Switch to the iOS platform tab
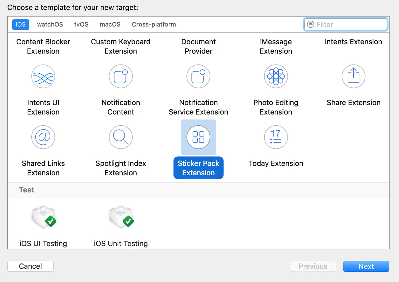Viewport: 399px width, 282px height. coord(21,24)
